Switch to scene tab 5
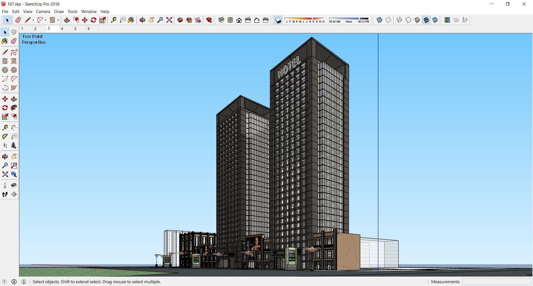 click(x=79, y=29)
